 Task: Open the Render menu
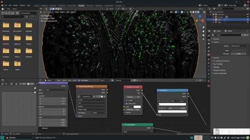pos(16,5)
